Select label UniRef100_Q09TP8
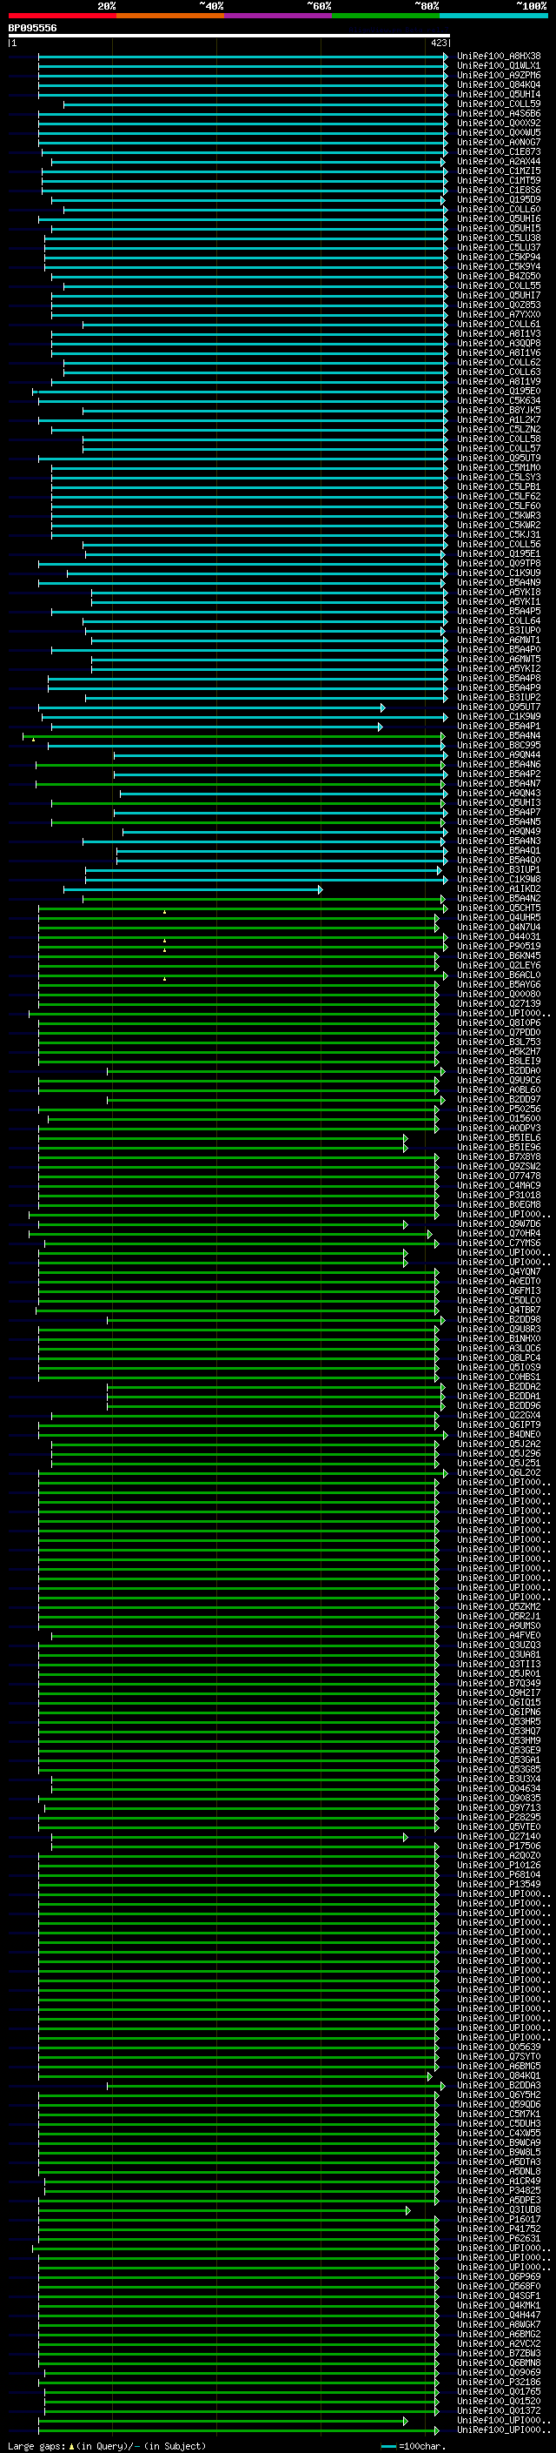556x2453 pixels. point(498,564)
